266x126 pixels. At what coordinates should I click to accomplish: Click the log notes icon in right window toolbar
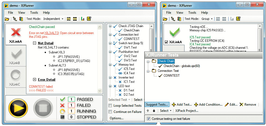click(238, 19)
